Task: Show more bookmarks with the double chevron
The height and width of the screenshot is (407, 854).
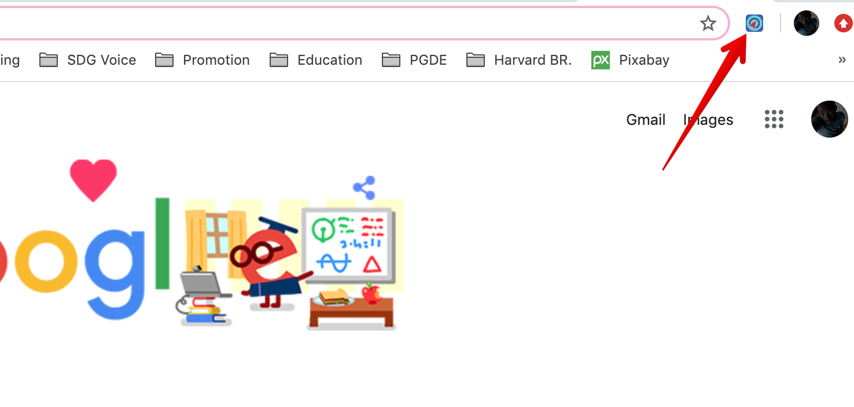Action: point(842,60)
